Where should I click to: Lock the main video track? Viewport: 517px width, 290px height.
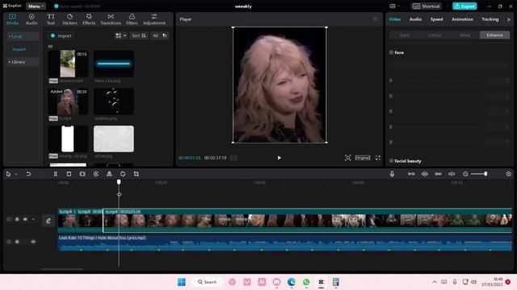pos(17,219)
